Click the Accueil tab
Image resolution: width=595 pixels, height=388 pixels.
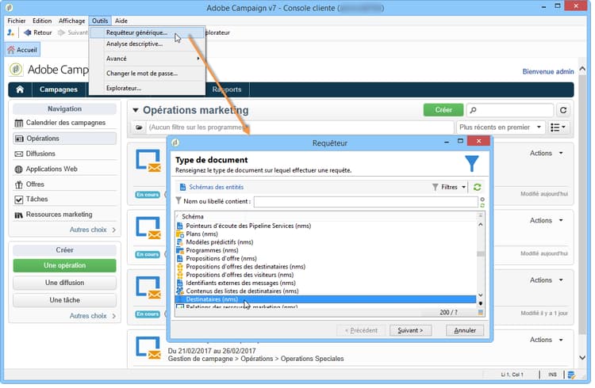[22, 50]
